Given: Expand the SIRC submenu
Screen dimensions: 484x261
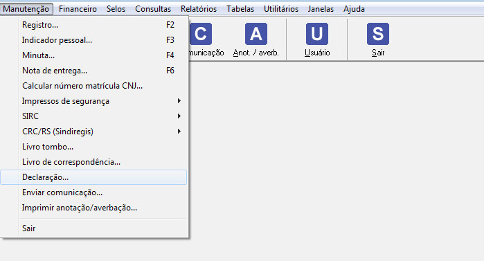Looking at the screenshot, I should 94,116.
